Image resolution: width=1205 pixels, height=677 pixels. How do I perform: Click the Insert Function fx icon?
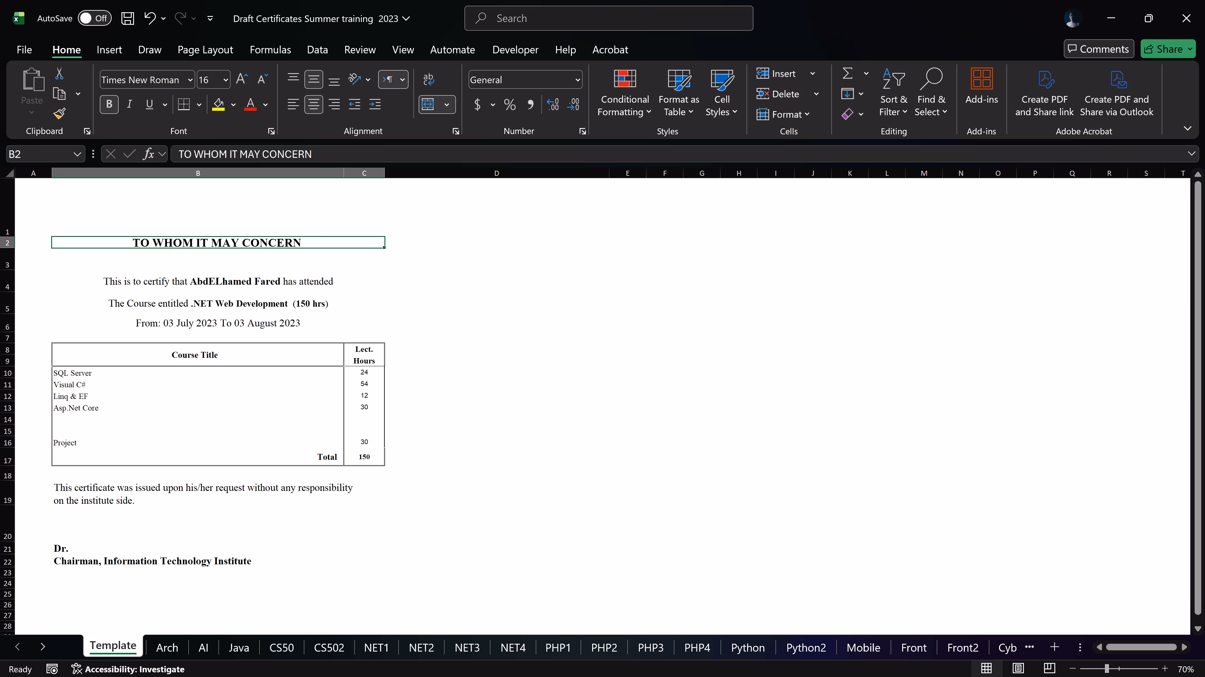[x=149, y=154]
